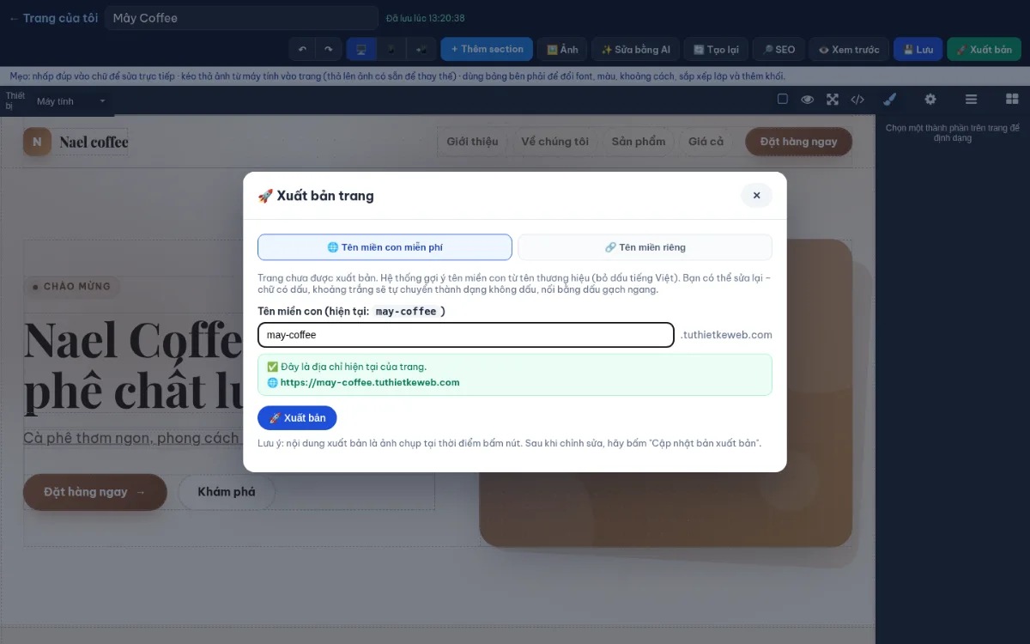The height and width of the screenshot is (644, 1030).
Task: Open the gear settings panel
Action: tap(930, 100)
